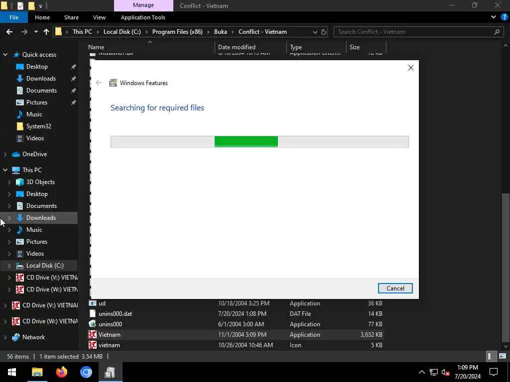Viewport: 510px width, 382px height.
Task: Click the Manage contextual tab
Action: pyautogui.click(x=143, y=5)
